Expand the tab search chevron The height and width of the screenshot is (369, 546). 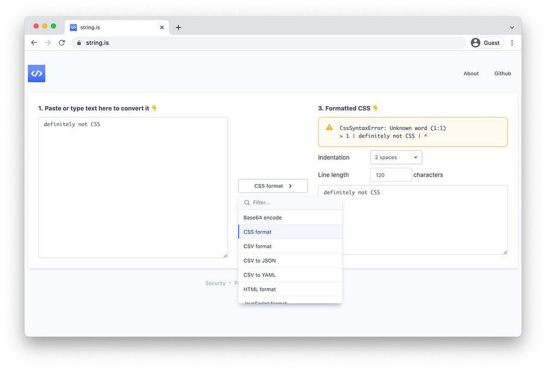(512, 27)
